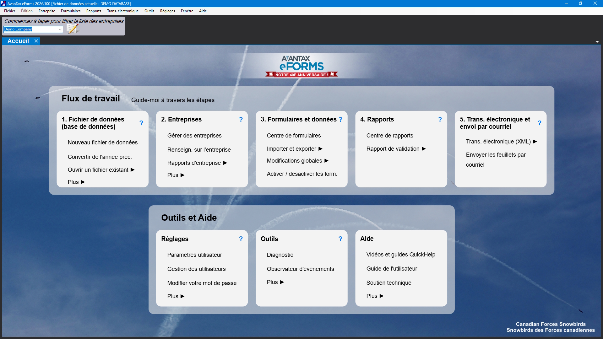Click Nouveau fichier de données link
Viewport: 603px width, 339px height.
click(x=102, y=143)
